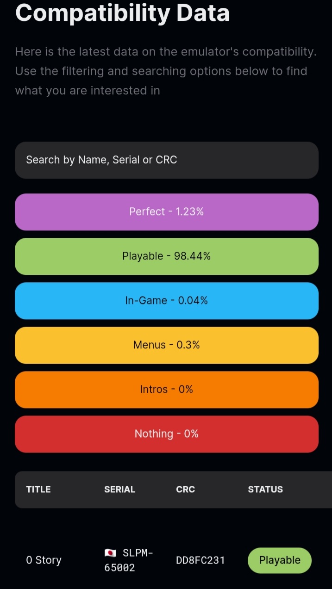The height and width of the screenshot is (589, 332).
Task: Select the red Nothing - 0% filter
Action: (167, 434)
